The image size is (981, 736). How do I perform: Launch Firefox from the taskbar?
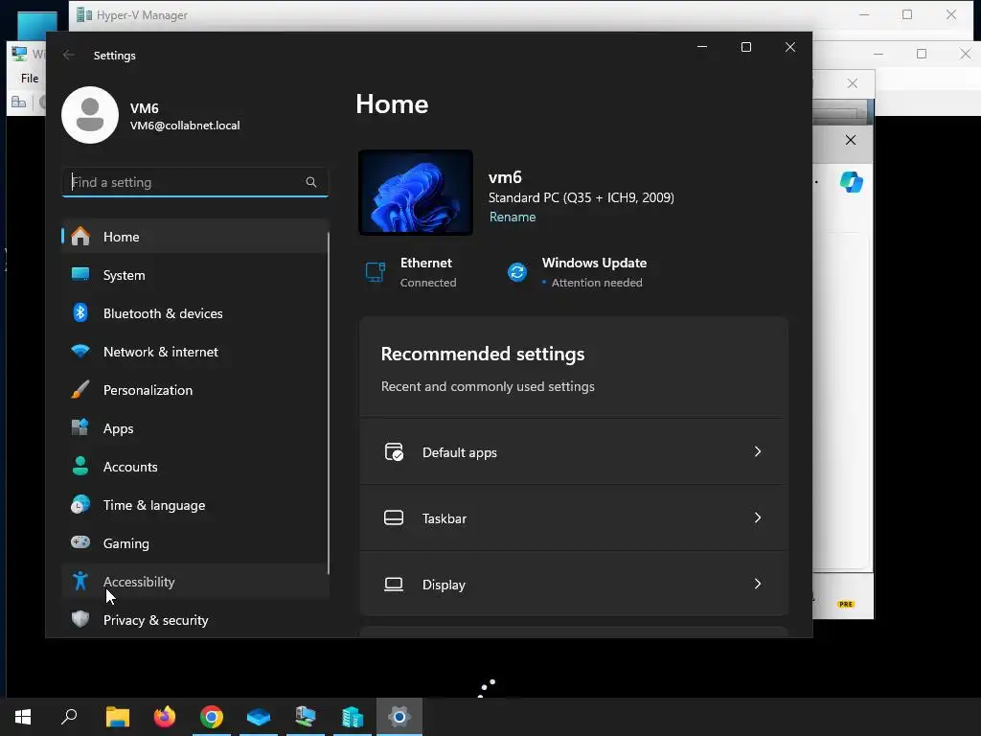[165, 717]
